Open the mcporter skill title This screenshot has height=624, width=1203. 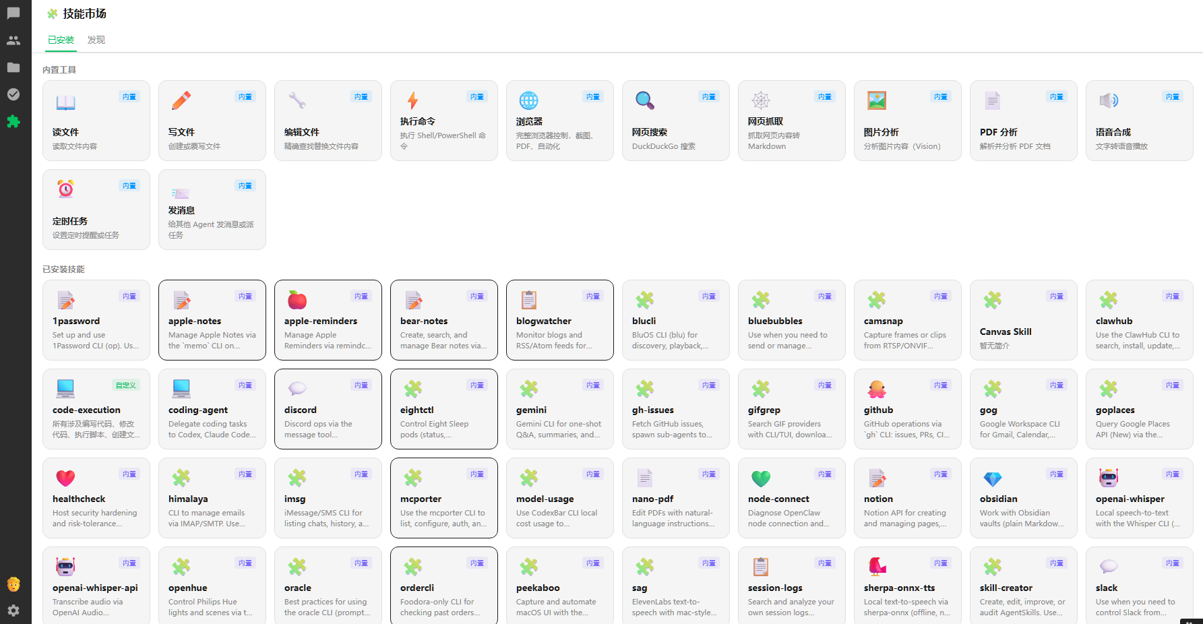click(421, 499)
